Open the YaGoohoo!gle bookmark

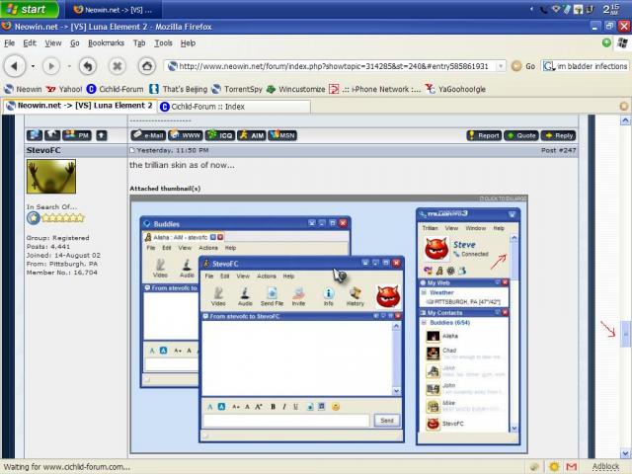(x=455, y=89)
